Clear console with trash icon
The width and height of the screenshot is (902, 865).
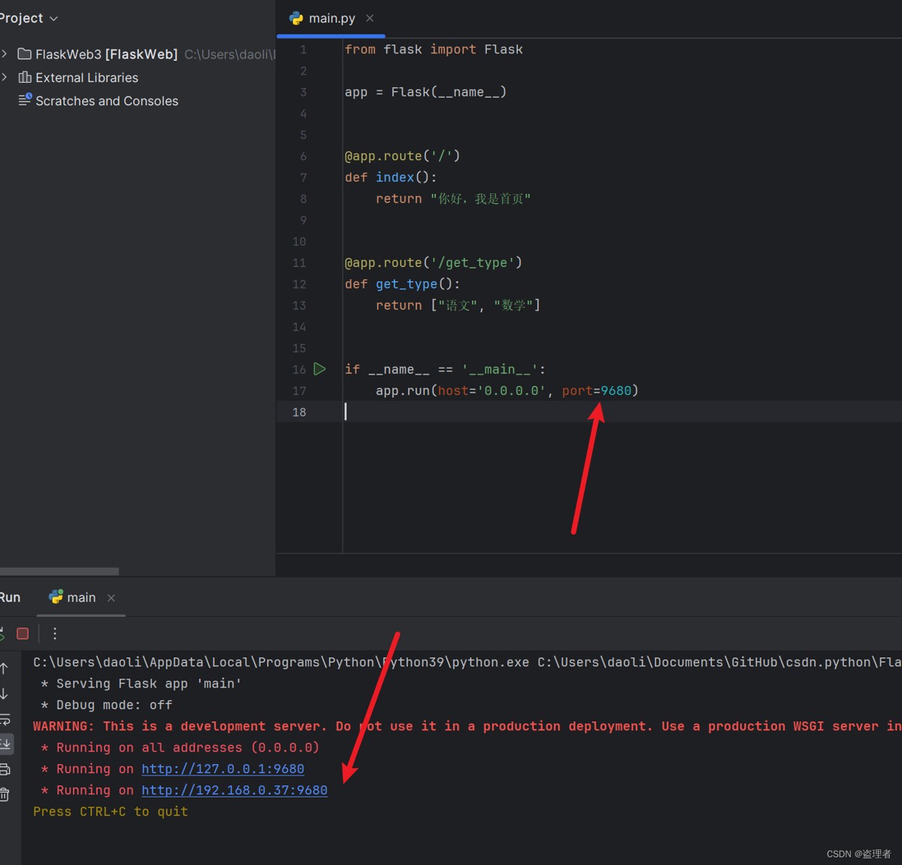(x=5, y=794)
